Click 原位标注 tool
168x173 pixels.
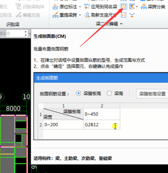coord(65,7)
